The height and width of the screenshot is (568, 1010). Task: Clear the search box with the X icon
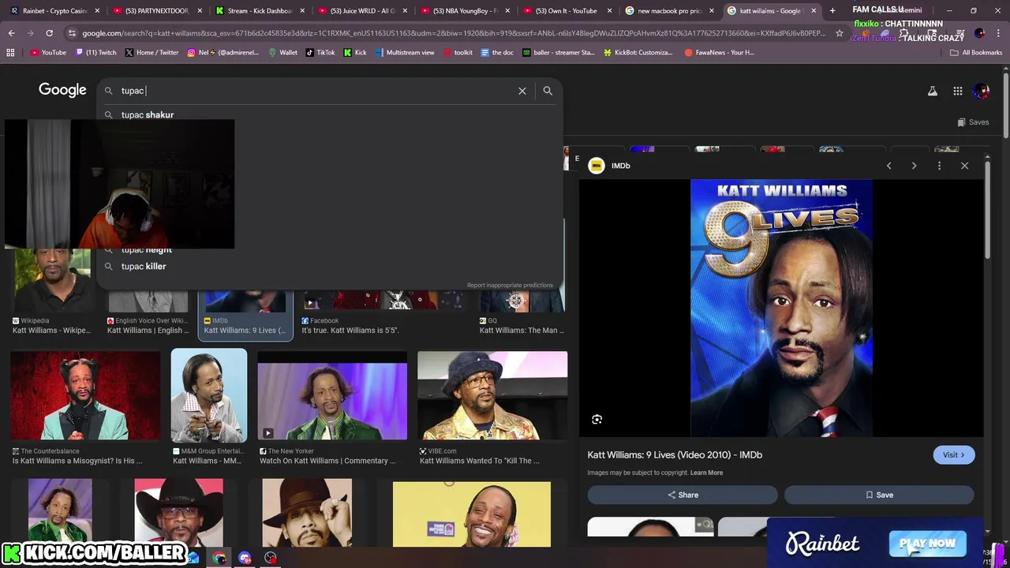point(522,91)
